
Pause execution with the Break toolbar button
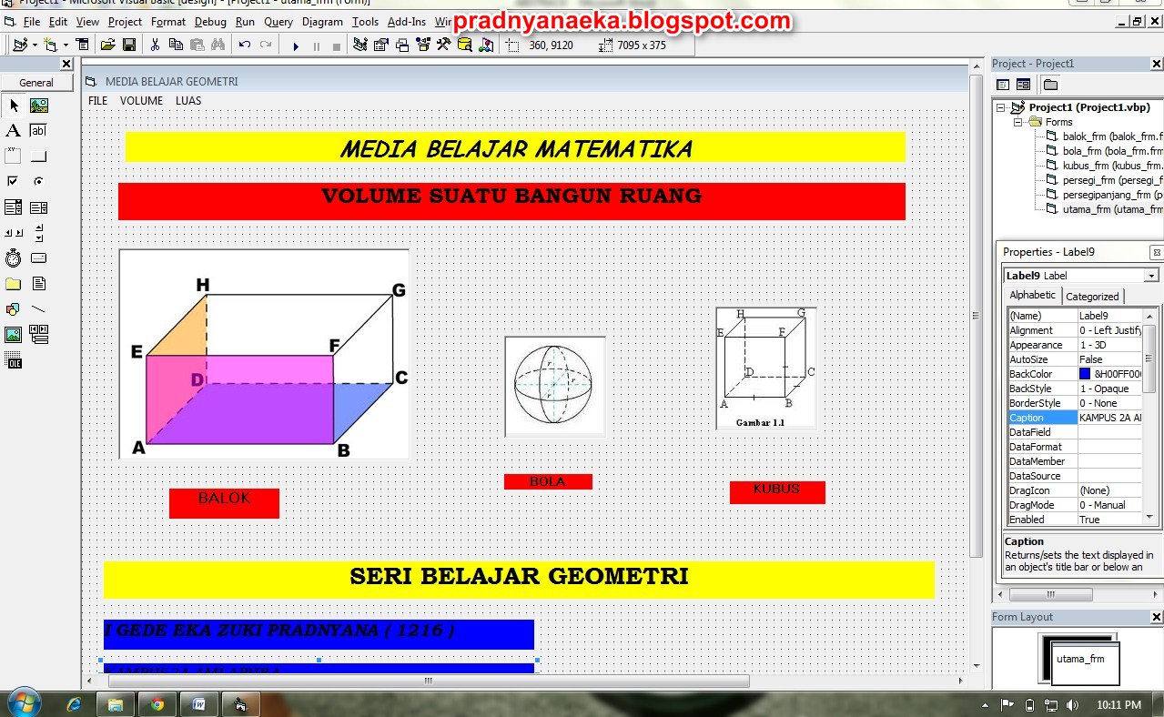point(318,45)
